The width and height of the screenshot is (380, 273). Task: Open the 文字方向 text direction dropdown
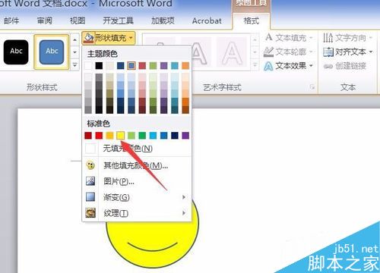347,38
